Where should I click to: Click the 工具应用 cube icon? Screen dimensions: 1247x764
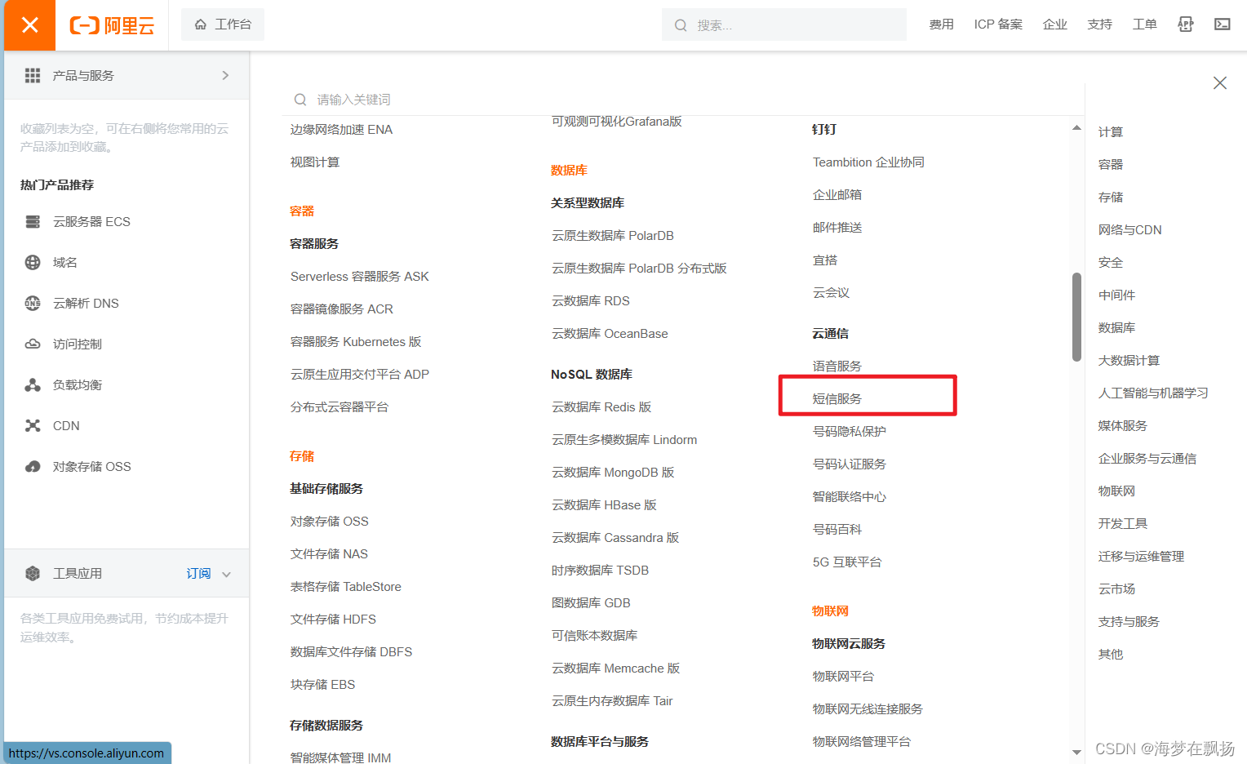[33, 573]
